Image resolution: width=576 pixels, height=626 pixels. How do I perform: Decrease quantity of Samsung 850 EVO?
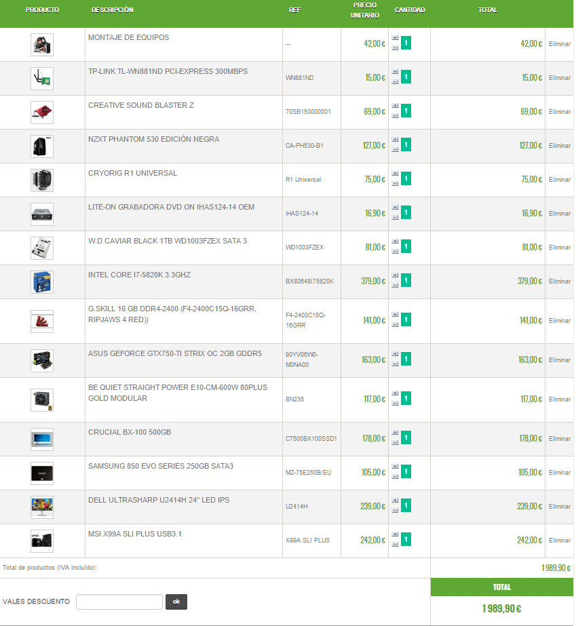pyautogui.click(x=395, y=477)
